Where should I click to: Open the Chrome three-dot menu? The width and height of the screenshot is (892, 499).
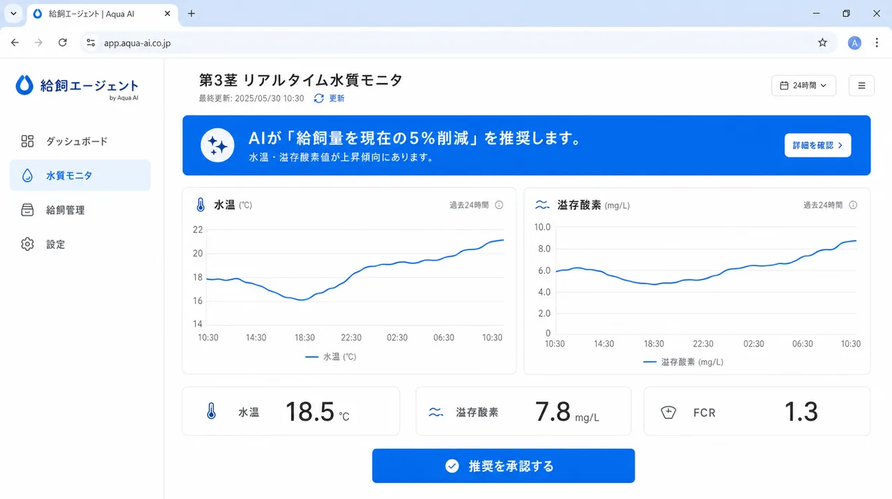(877, 43)
